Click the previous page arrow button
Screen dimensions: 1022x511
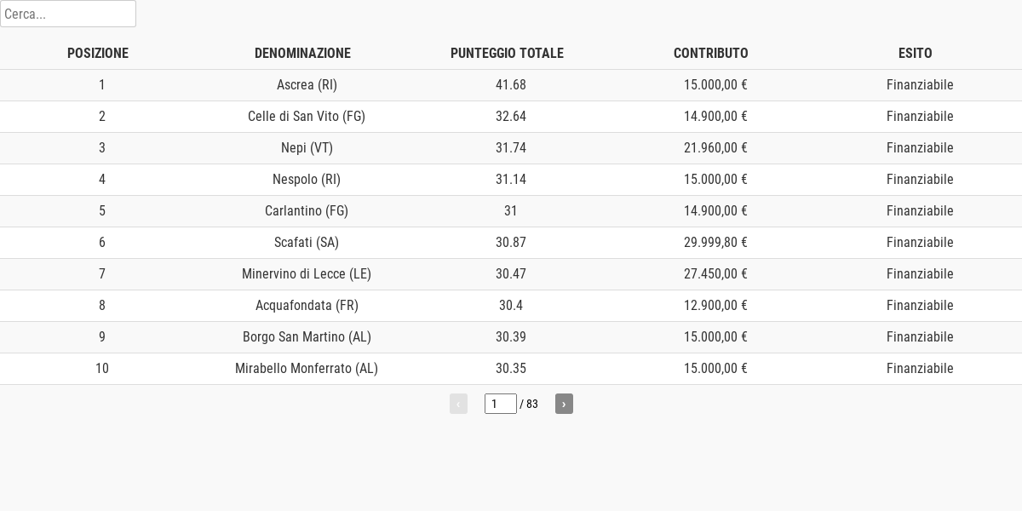pyautogui.click(x=458, y=404)
